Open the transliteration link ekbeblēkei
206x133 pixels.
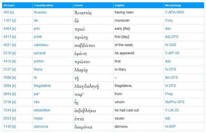[42, 110]
